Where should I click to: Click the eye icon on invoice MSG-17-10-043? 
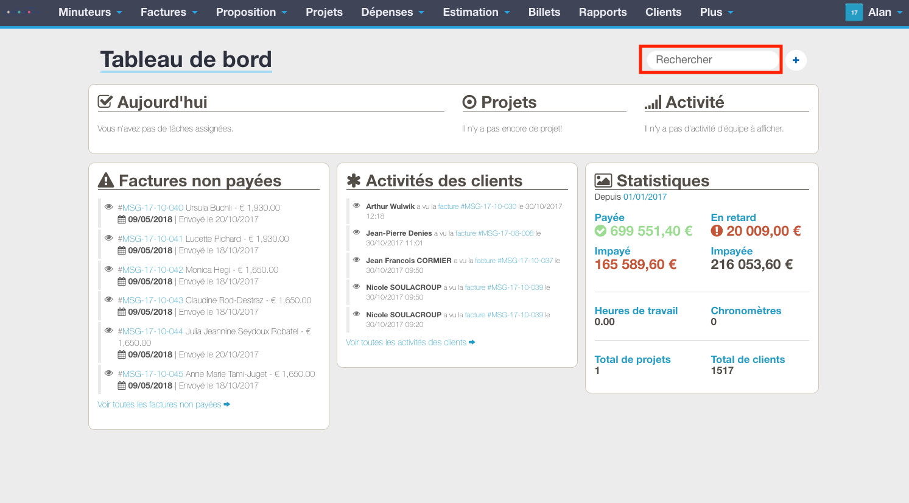pos(109,300)
